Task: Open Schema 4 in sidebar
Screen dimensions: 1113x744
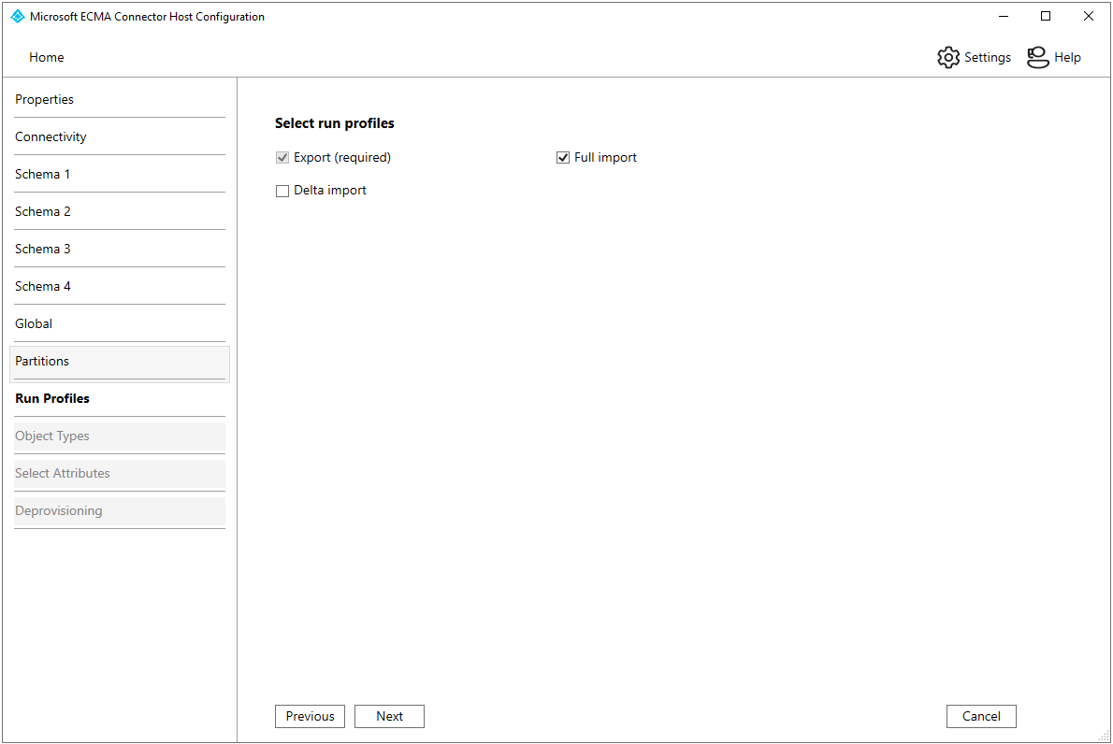Action: tap(43, 286)
